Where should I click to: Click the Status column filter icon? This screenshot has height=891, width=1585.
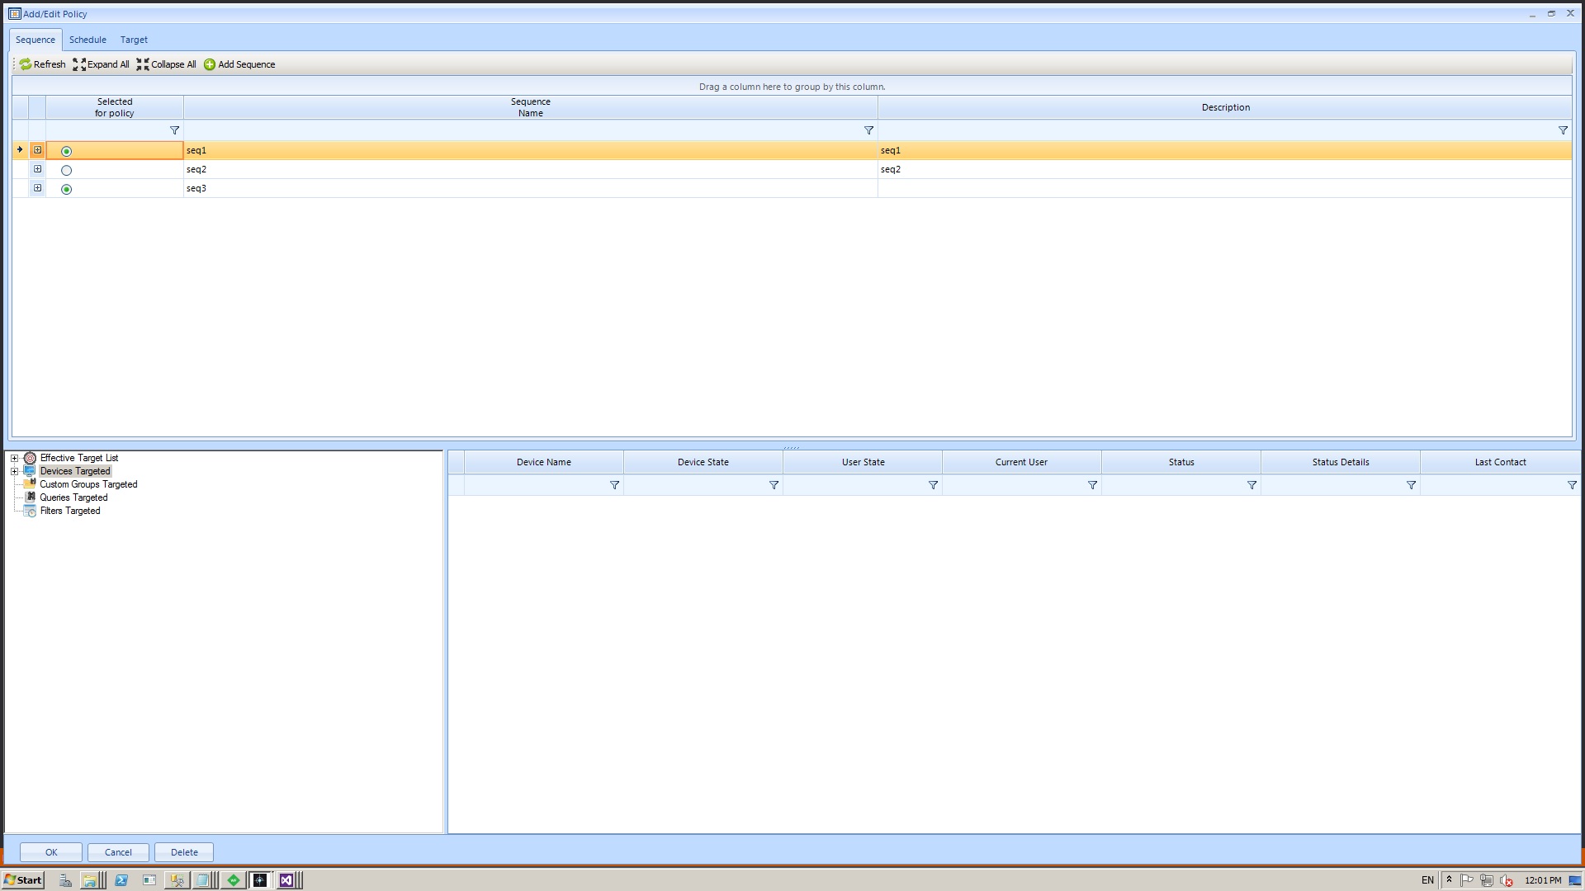click(x=1251, y=485)
